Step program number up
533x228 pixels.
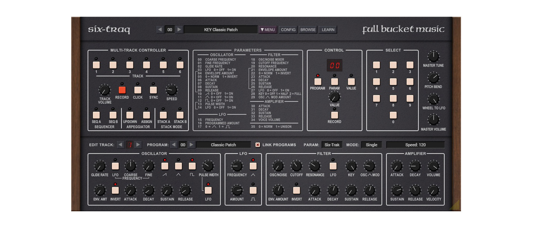coord(191,145)
